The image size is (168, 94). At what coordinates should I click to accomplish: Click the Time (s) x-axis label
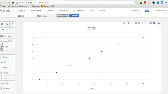pyautogui.click(x=92, y=89)
